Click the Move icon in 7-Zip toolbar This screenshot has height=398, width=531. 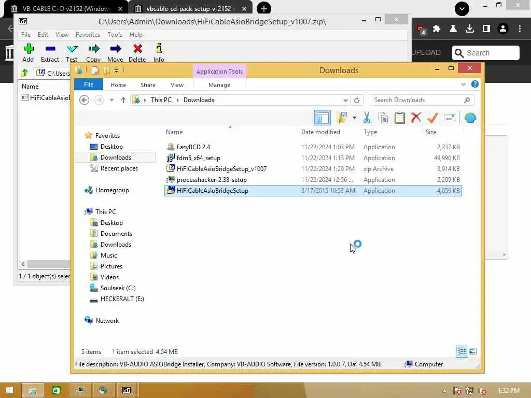click(115, 49)
